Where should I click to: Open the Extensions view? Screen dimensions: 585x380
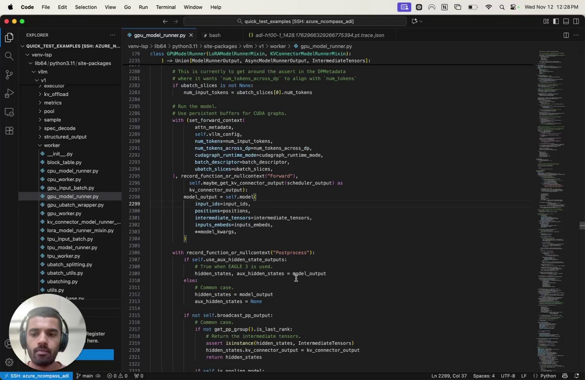pos(9,131)
